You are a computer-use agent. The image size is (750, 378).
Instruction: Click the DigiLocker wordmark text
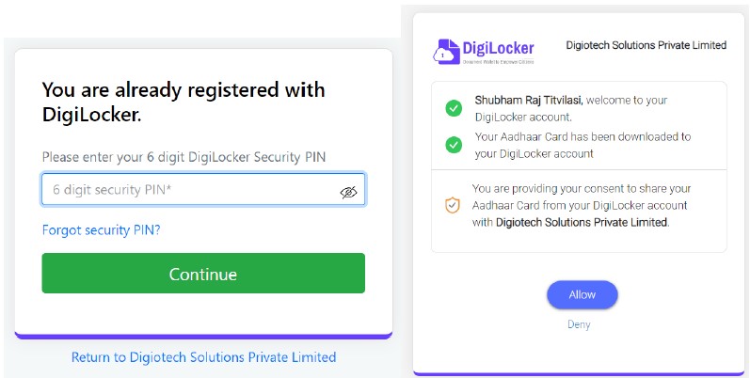tap(498, 48)
